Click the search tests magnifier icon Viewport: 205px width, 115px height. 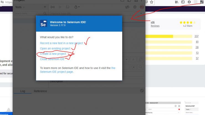click(45, 14)
